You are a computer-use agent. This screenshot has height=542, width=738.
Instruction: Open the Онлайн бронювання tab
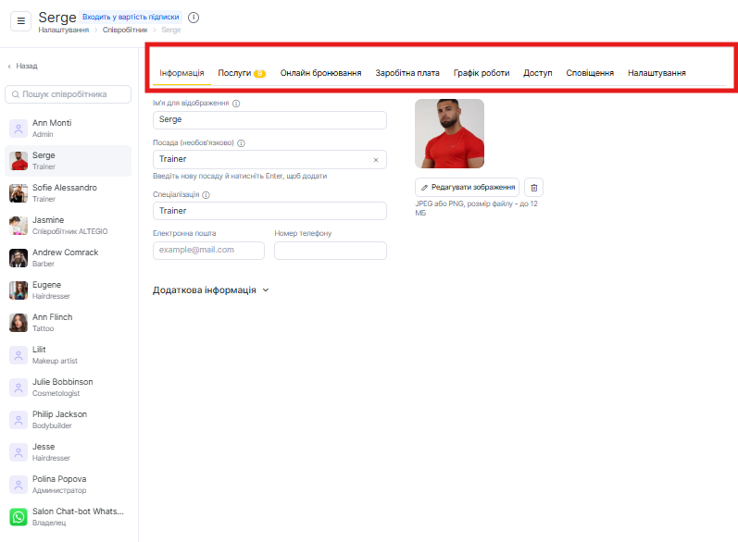[x=320, y=73]
